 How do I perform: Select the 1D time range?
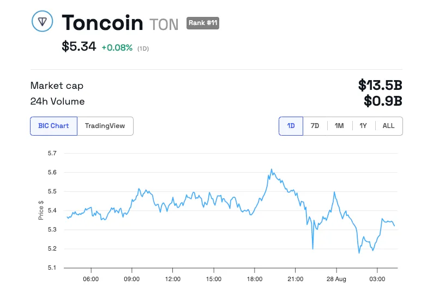(x=291, y=126)
